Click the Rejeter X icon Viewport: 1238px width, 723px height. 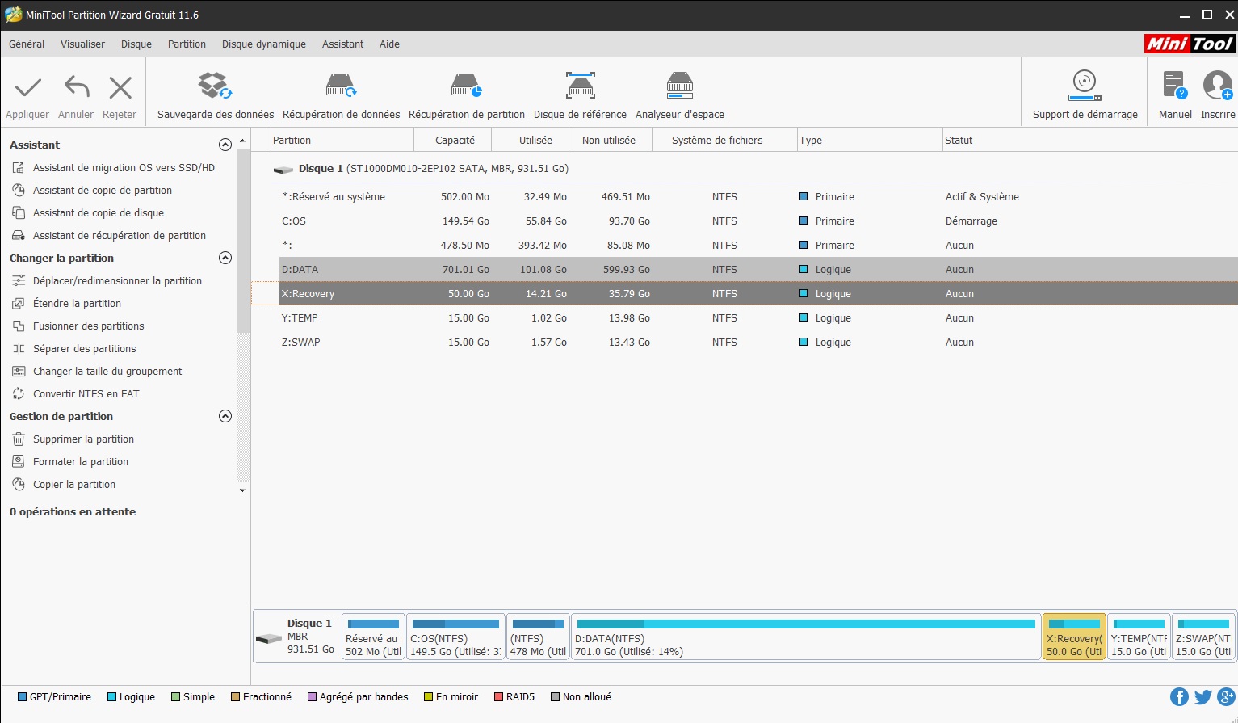click(x=120, y=87)
